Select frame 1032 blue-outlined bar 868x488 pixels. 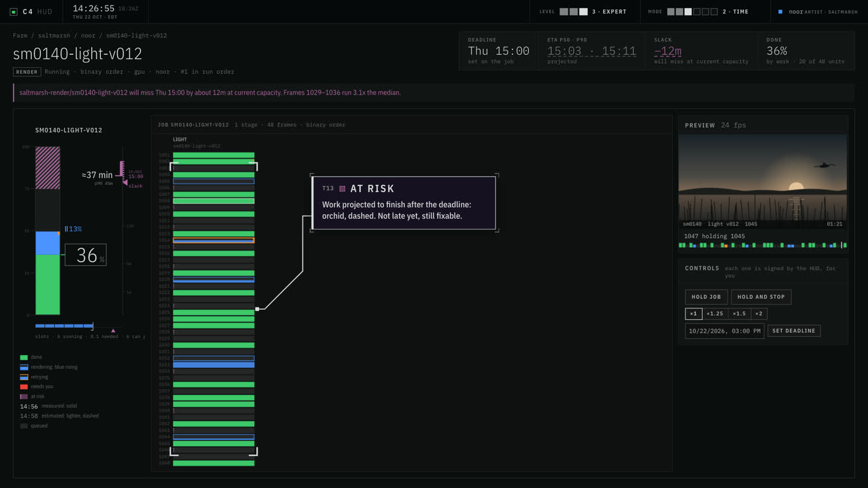tap(213, 358)
